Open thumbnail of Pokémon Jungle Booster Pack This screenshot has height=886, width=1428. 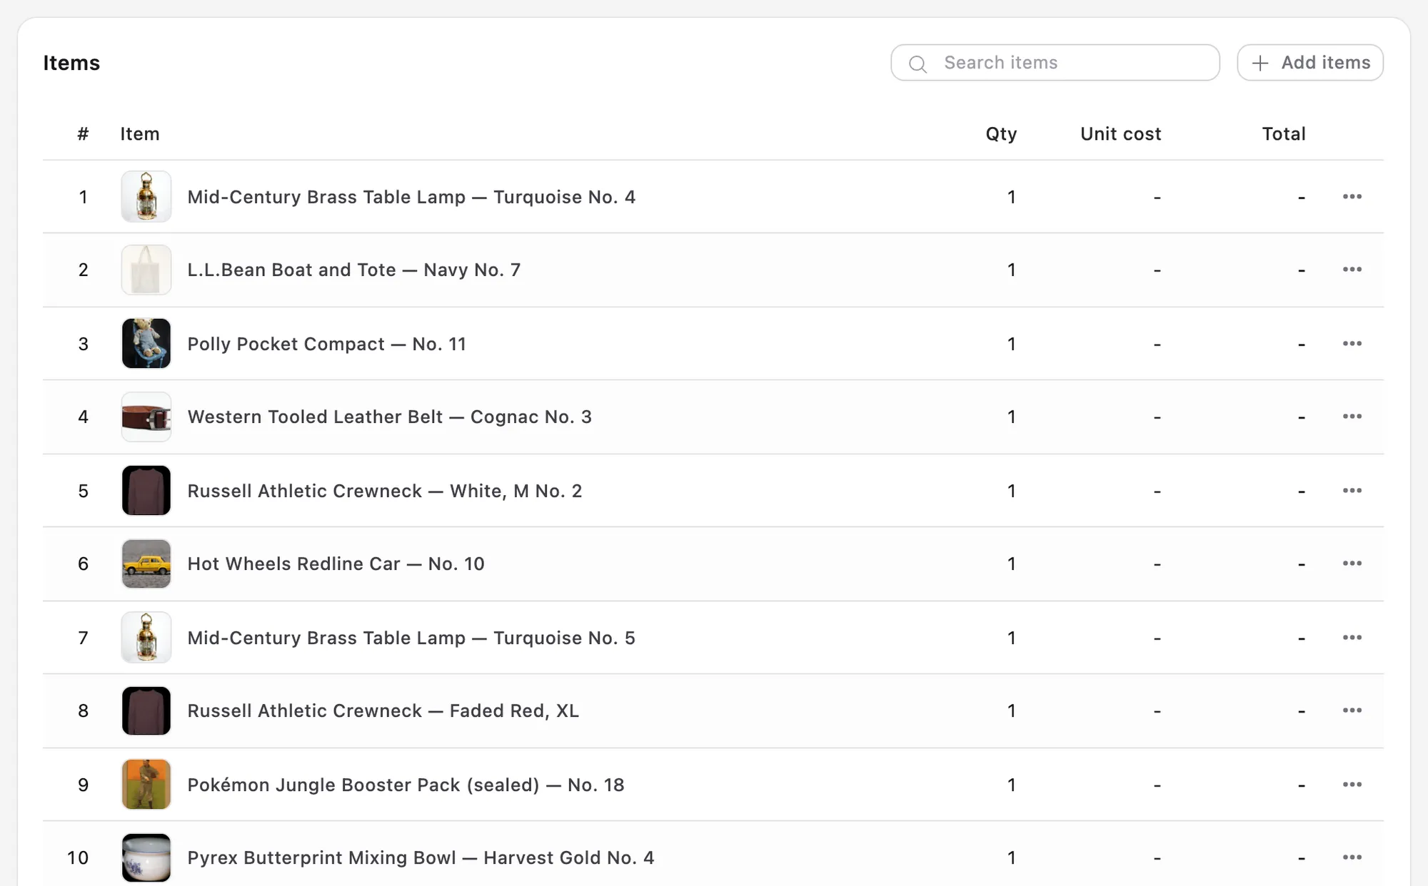click(x=146, y=784)
